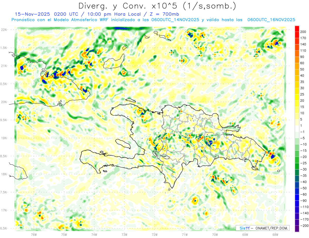The image size is (309, 238).
Task: Click the 'SisTT - ONAMET/REP.DOM.' credit label
Action: pyautogui.click(x=263, y=228)
